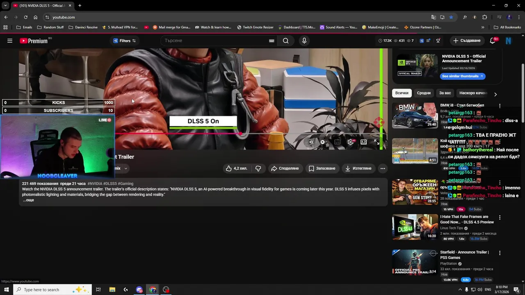Open the media controls icon in Chrome toolbar
The image size is (525, 295).
click(x=499, y=17)
